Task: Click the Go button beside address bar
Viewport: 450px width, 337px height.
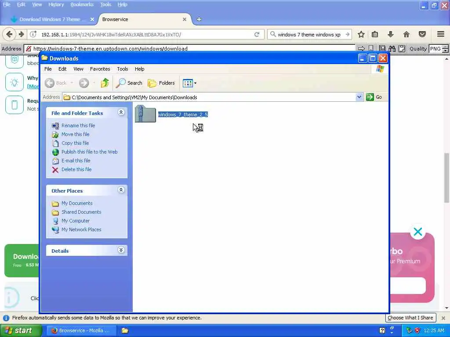Action: tap(374, 97)
